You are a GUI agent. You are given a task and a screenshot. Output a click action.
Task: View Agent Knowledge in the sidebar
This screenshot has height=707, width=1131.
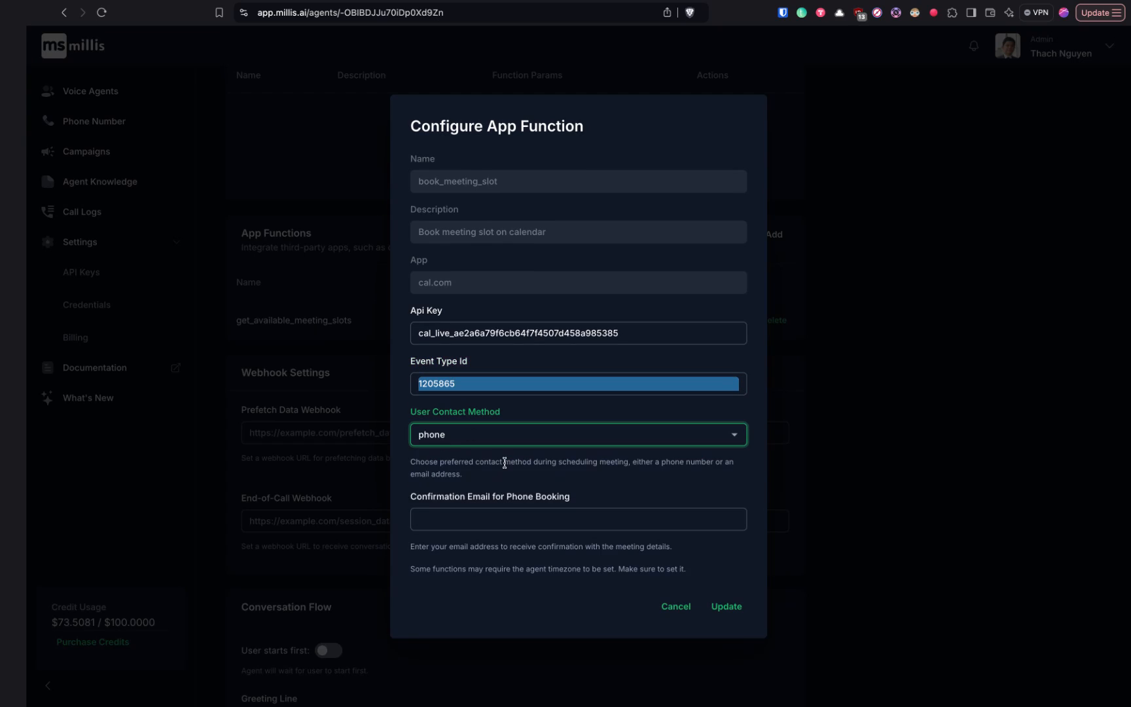pos(99,181)
